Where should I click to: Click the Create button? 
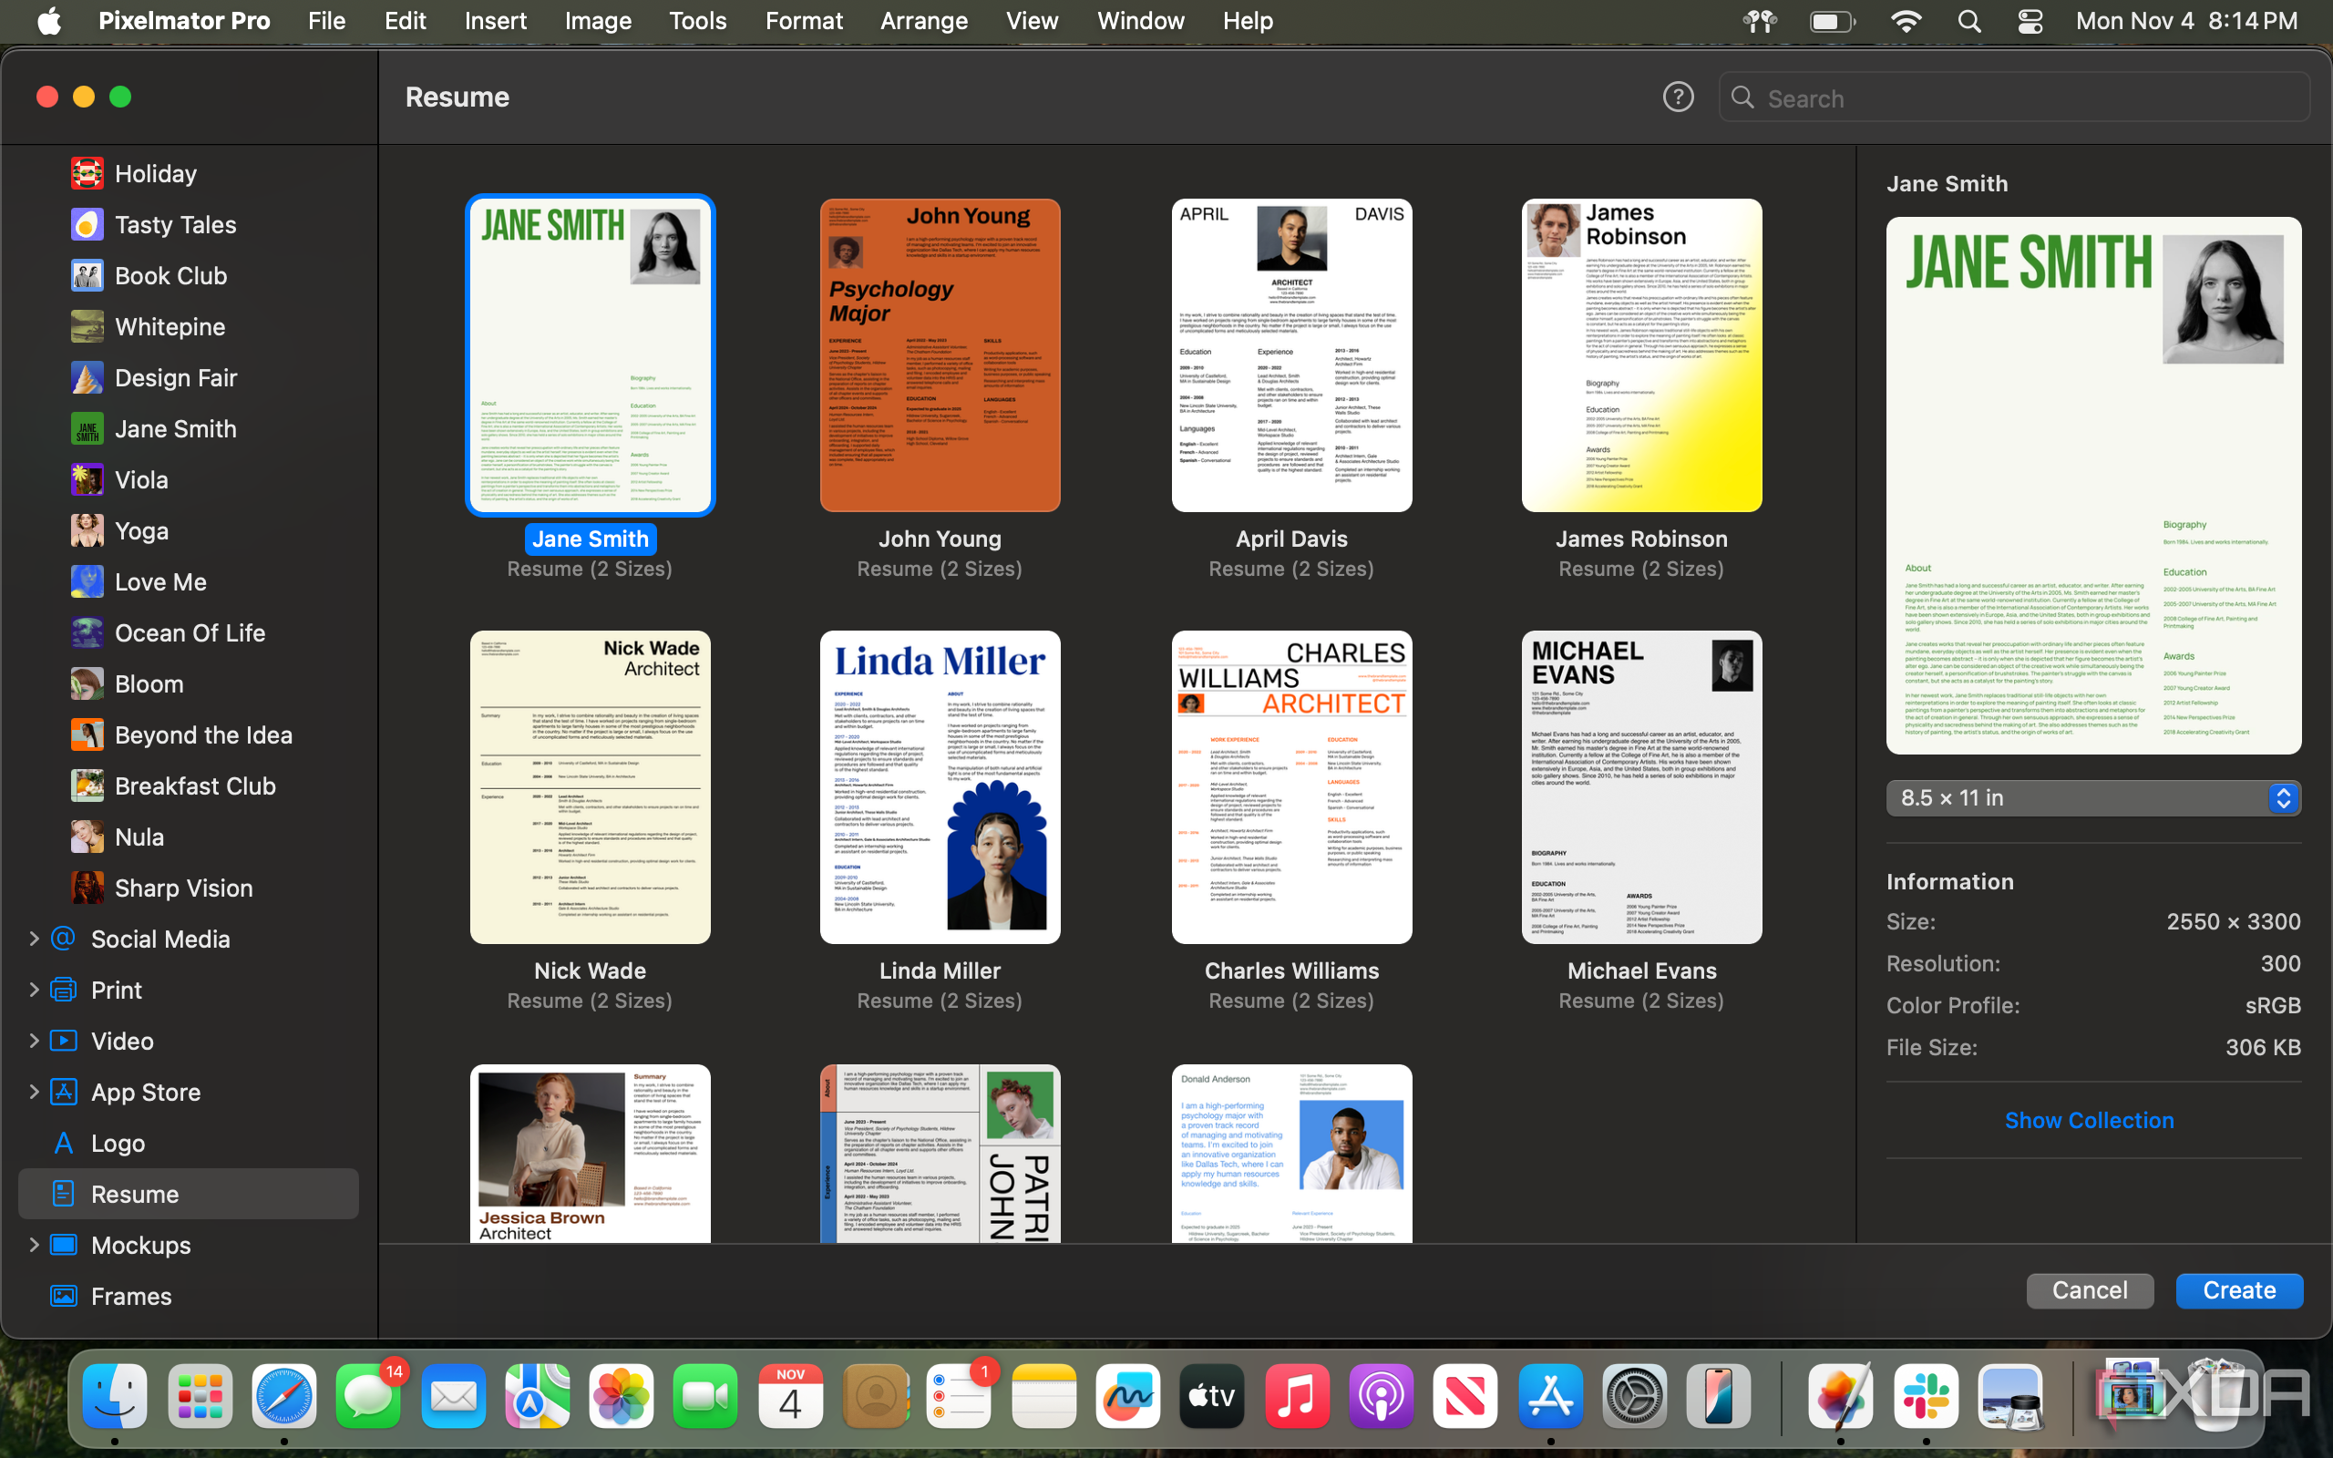[x=2241, y=1290]
